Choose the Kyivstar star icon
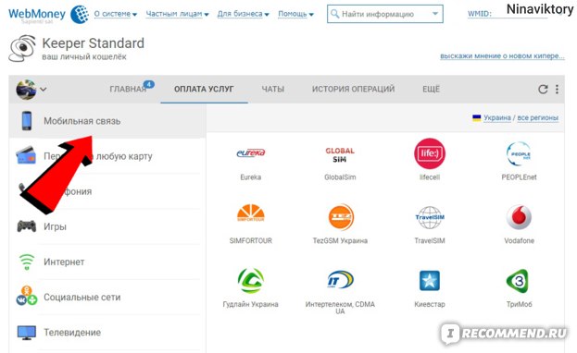Image resolution: width=577 pixels, height=353 pixels. coord(430,281)
